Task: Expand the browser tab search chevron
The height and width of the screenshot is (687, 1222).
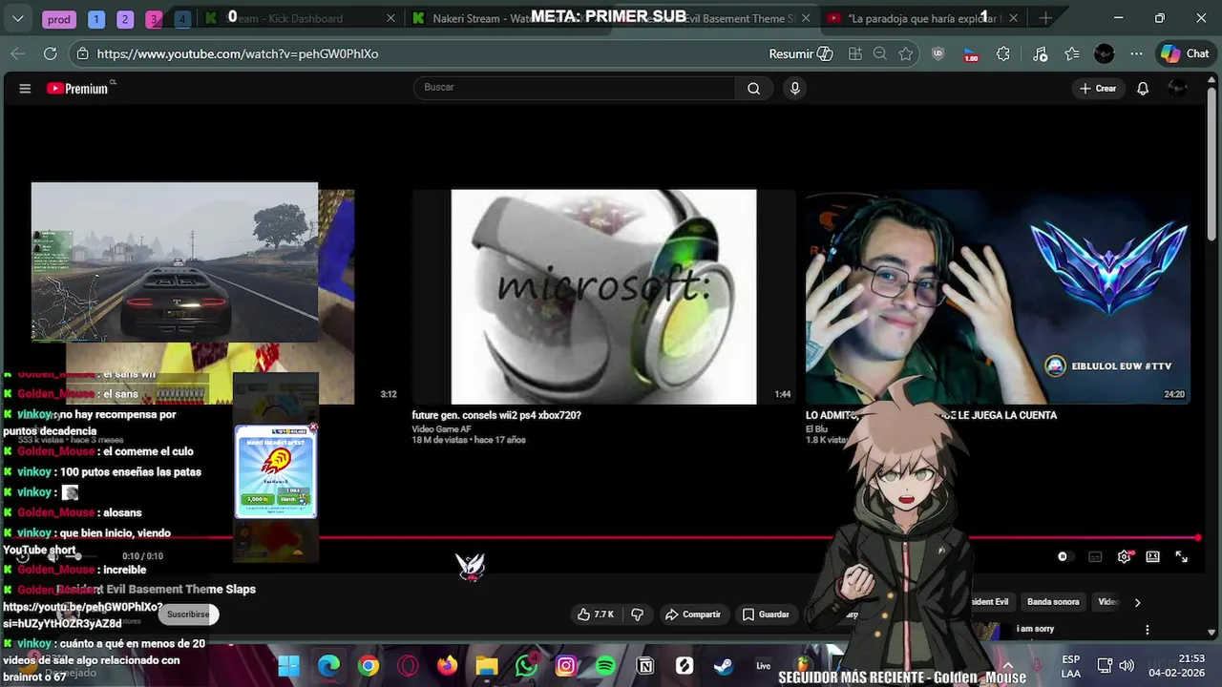Action: click(x=18, y=18)
